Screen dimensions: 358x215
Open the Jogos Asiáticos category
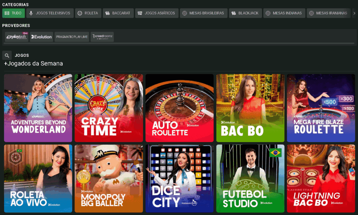point(156,13)
